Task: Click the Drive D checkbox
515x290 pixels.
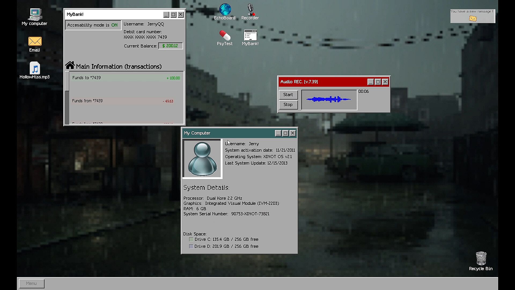Action: coord(191,246)
